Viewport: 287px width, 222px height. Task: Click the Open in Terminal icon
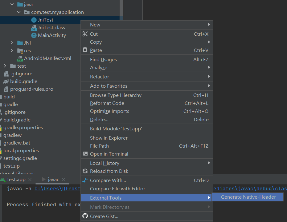(x=85, y=154)
